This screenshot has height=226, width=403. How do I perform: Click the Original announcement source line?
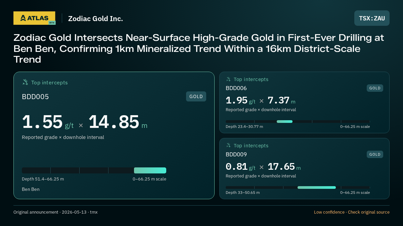pos(55,212)
